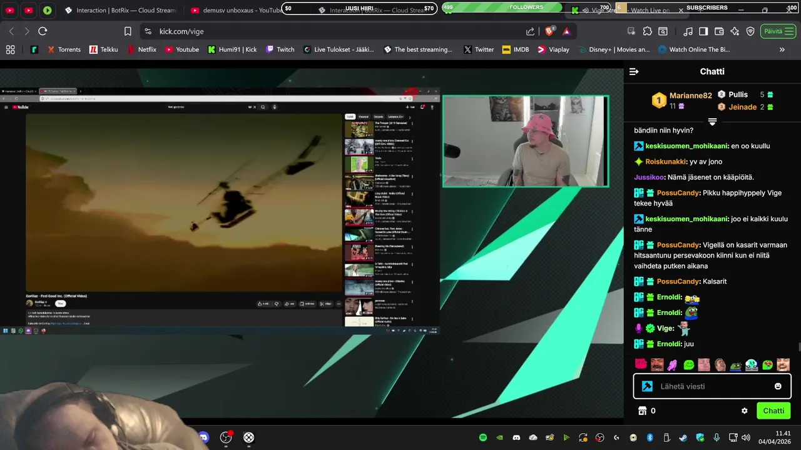This screenshot has width=801, height=450.
Task: Focus the Lähetä viesti message field
Action: tap(712, 386)
